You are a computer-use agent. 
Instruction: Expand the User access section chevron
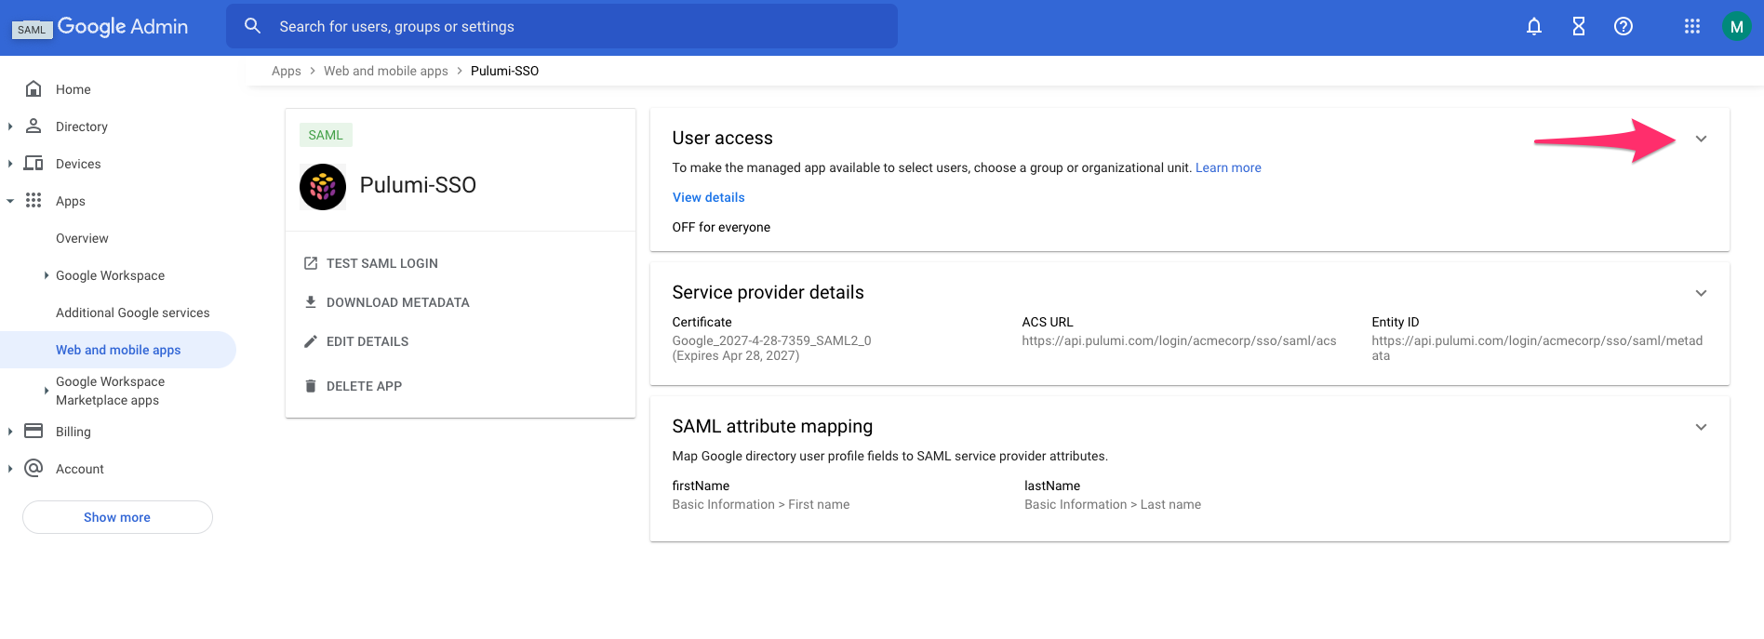click(x=1701, y=139)
